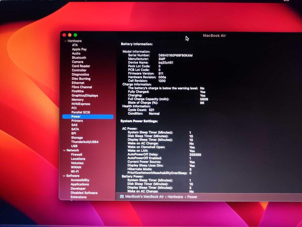Select Apple Pay in the sidebar
302x227 pixels.
[x=79, y=49]
